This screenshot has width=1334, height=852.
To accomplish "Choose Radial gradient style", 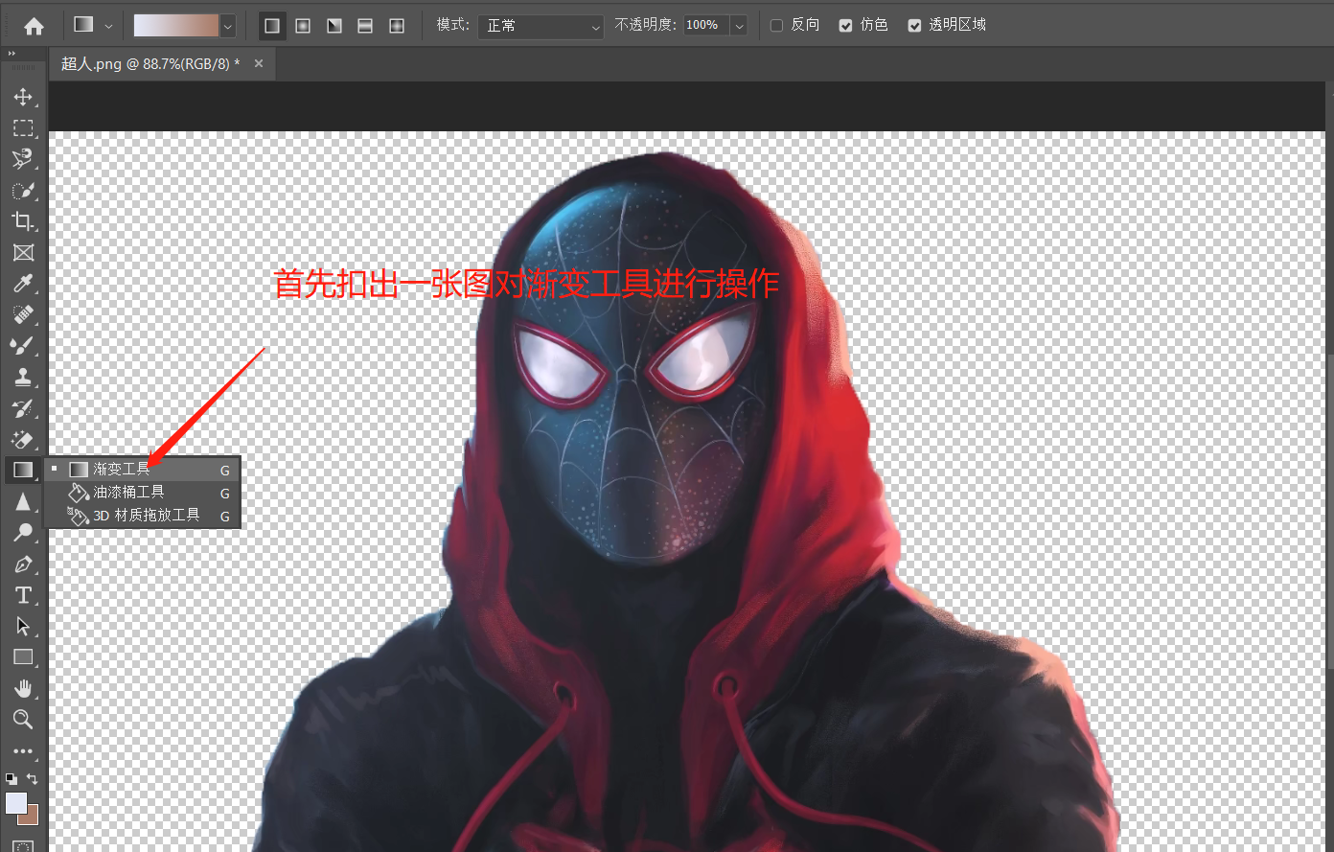I will tap(303, 26).
